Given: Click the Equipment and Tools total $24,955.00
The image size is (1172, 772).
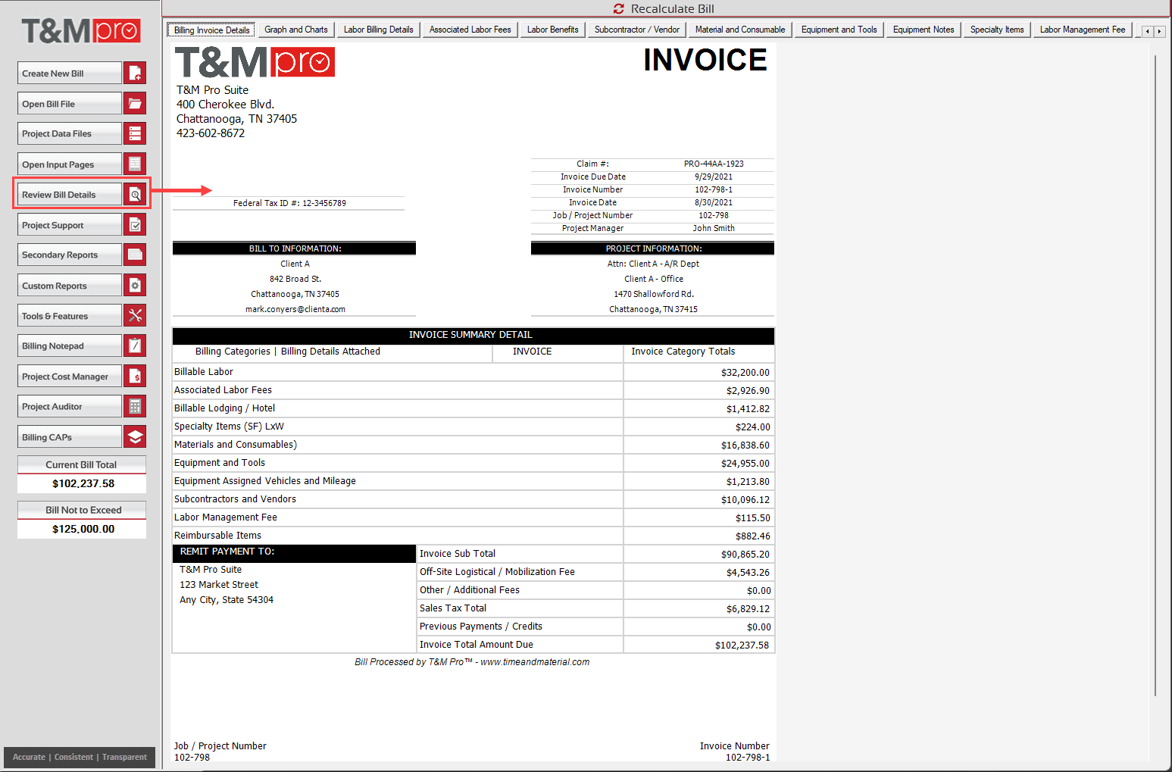Looking at the screenshot, I should [745, 464].
